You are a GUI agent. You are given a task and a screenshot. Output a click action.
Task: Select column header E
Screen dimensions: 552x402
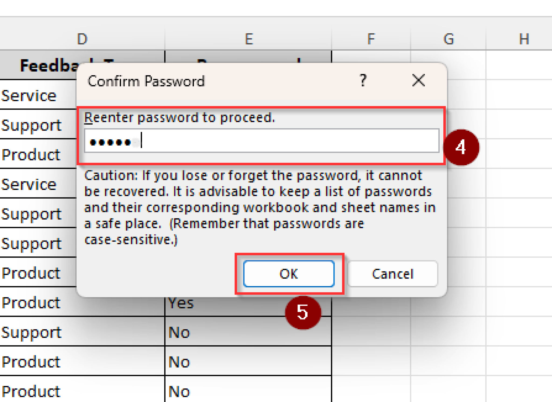[x=248, y=38]
